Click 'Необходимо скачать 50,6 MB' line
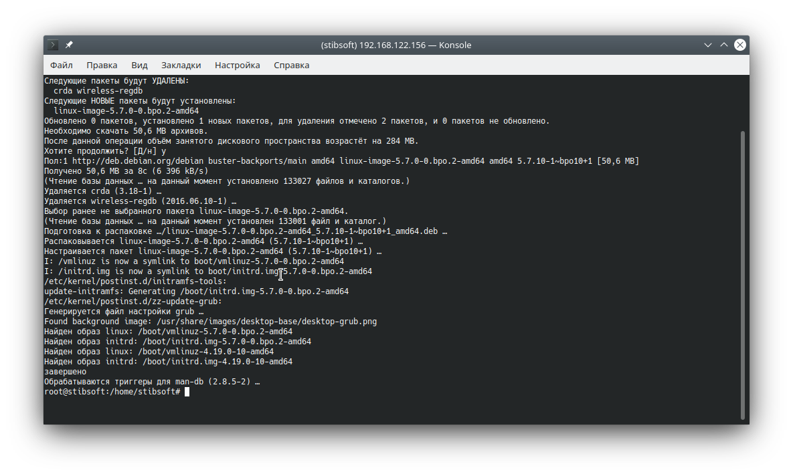 tap(126, 131)
